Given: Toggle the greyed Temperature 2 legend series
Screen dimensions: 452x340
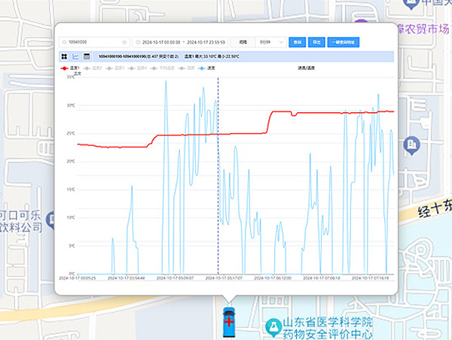Looking at the screenshot, I should pos(93,68).
